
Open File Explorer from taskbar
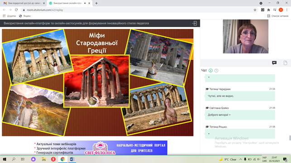click(43, 159)
